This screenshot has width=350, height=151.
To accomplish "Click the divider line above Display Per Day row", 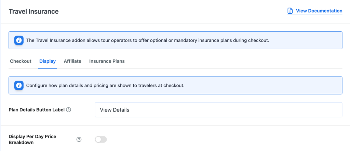I will pyautogui.click(x=175, y=125).
